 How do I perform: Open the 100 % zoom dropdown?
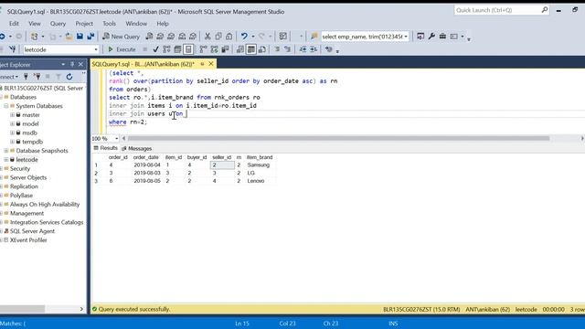[117, 138]
